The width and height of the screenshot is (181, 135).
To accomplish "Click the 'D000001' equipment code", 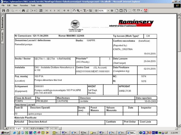I will point(39,86).
